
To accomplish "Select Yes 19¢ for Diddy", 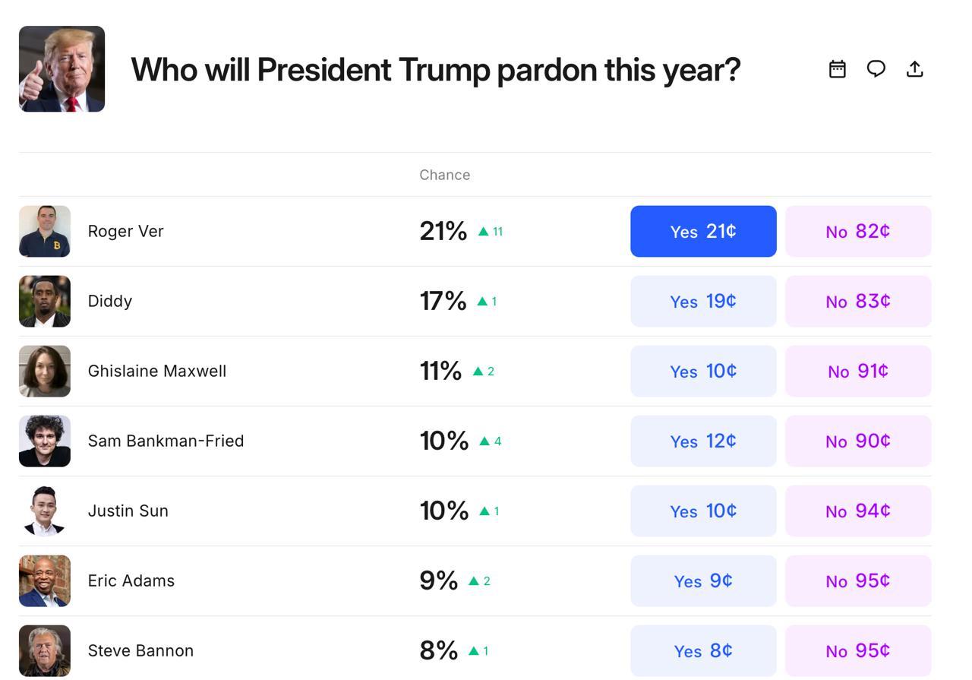I will tap(703, 301).
